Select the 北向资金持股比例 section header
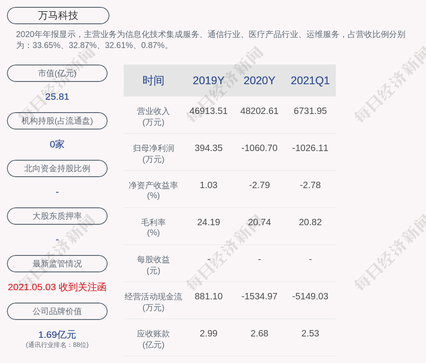Image resolution: width=426 pixels, height=363 pixels. 57,168
